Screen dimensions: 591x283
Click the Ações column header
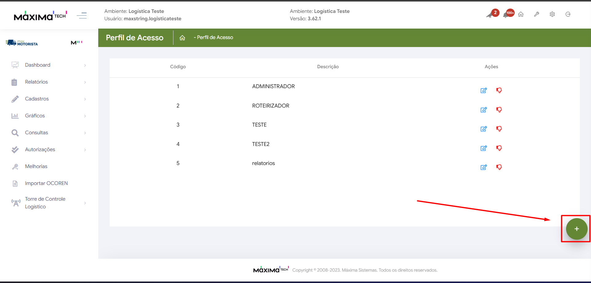[x=491, y=67]
